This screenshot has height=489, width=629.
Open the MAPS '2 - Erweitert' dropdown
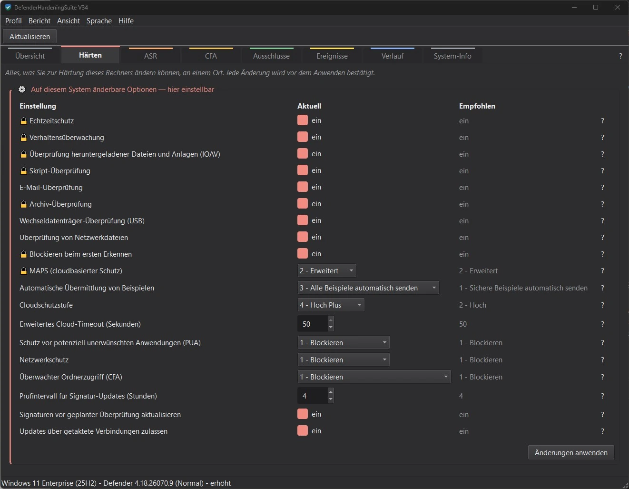tap(327, 271)
